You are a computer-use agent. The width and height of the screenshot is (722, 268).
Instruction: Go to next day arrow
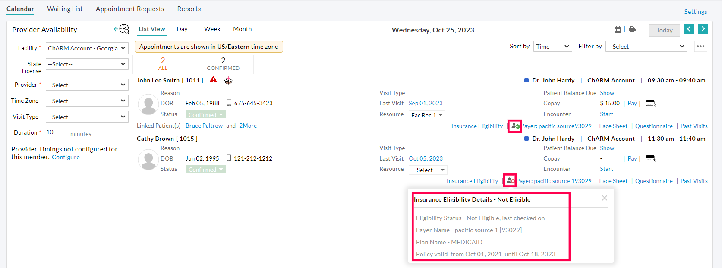[x=703, y=29]
